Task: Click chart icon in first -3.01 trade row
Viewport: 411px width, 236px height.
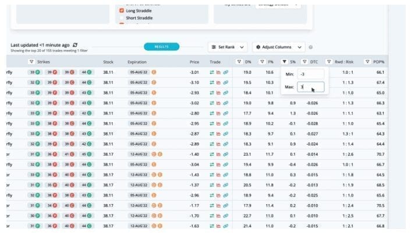Action: (218, 73)
